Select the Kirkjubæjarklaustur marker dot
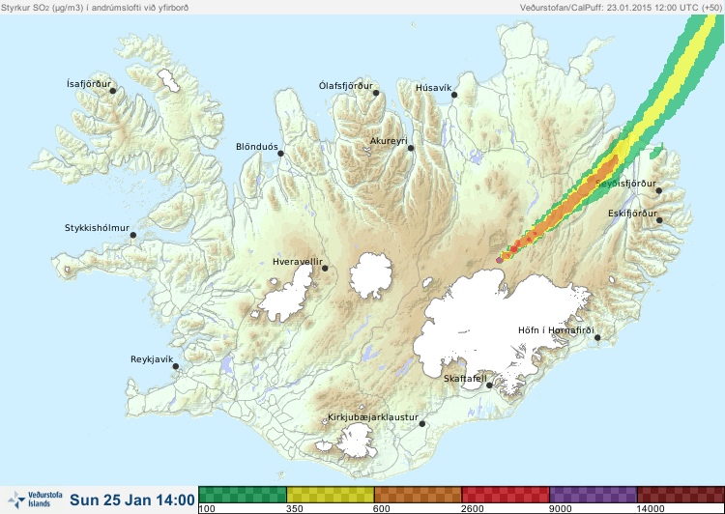Viewport: 725px width, 514px height. (421, 424)
